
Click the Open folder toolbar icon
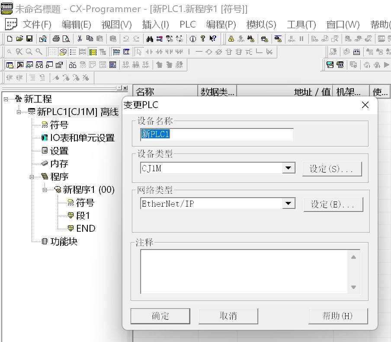19,38
